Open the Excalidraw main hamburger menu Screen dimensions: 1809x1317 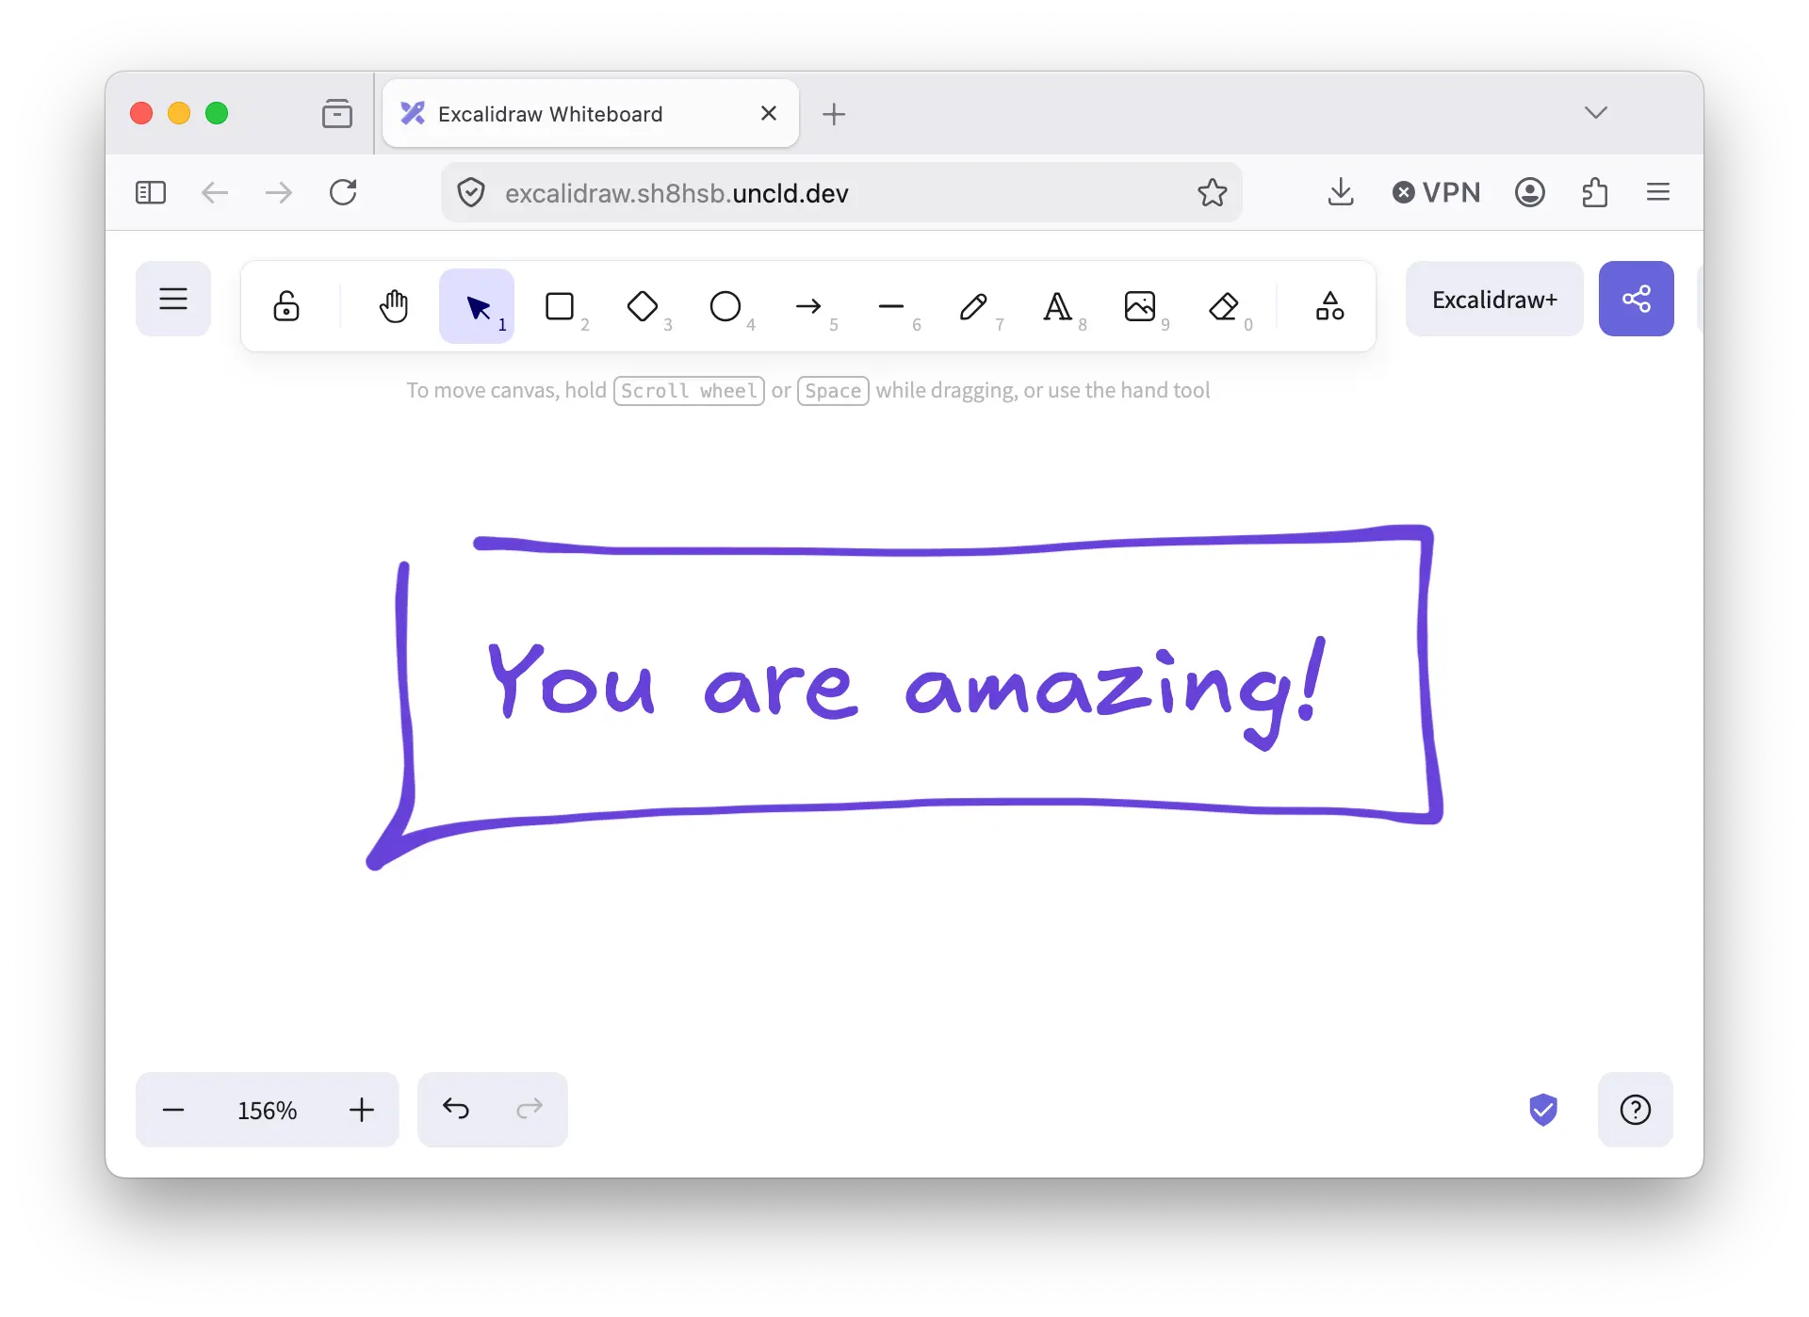173,300
